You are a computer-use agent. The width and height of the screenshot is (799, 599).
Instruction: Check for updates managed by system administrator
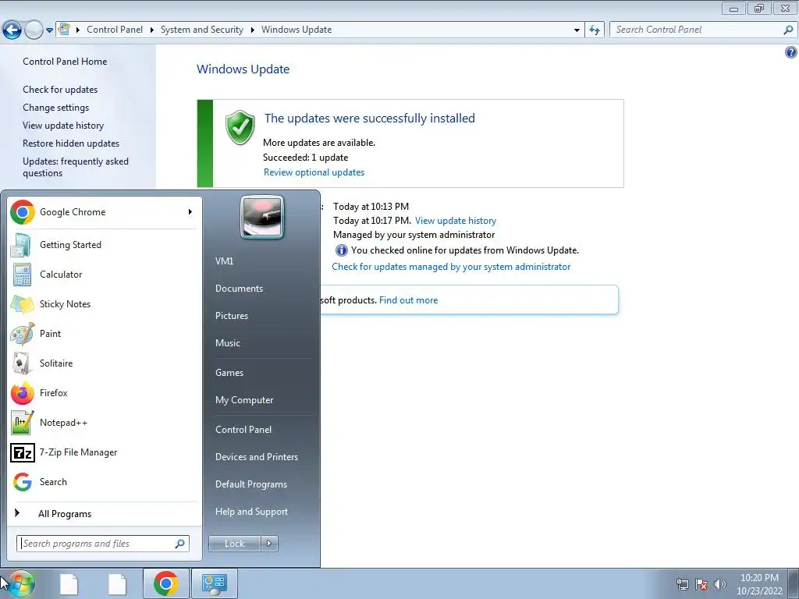pyautogui.click(x=451, y=267)
